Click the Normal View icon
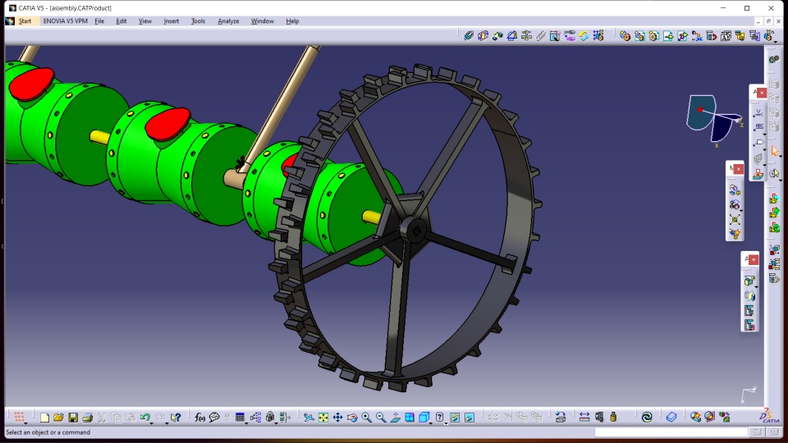This screenshot has height=443, width=788. pos(396,418)
